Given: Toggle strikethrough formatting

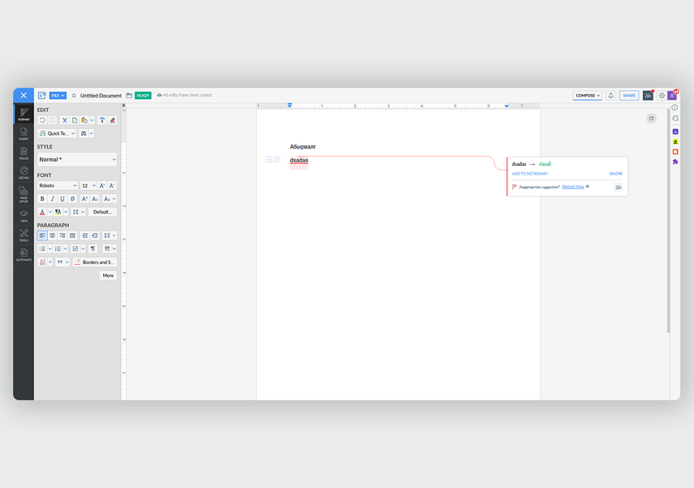Looking at the screenshot, I should coord(72,199).
